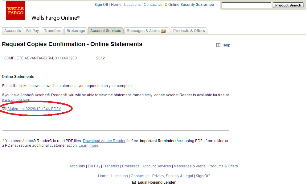Click Products & Offers in the footer
The image size is (307, 184).
click(223, 166)
